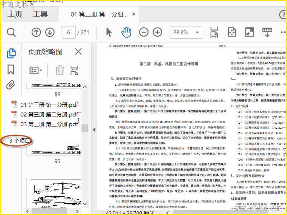This screenshot has height=215, width=287.
Task: Fit one full page to window
Action: pos(232,32)
